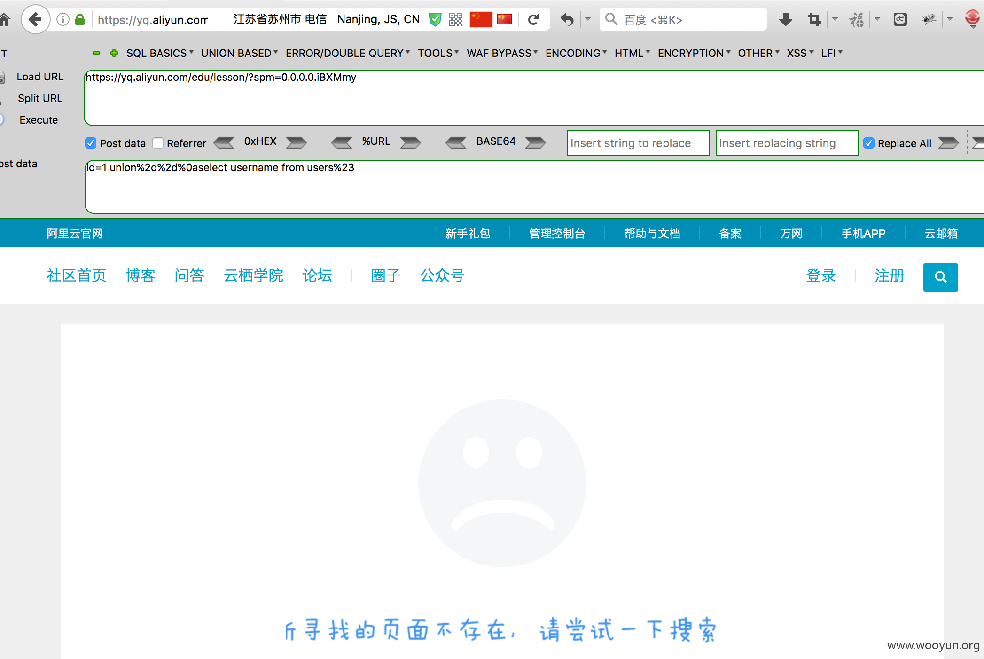
Task: Expand the SQL BASICS menu
Action: [x=160, y=53]
